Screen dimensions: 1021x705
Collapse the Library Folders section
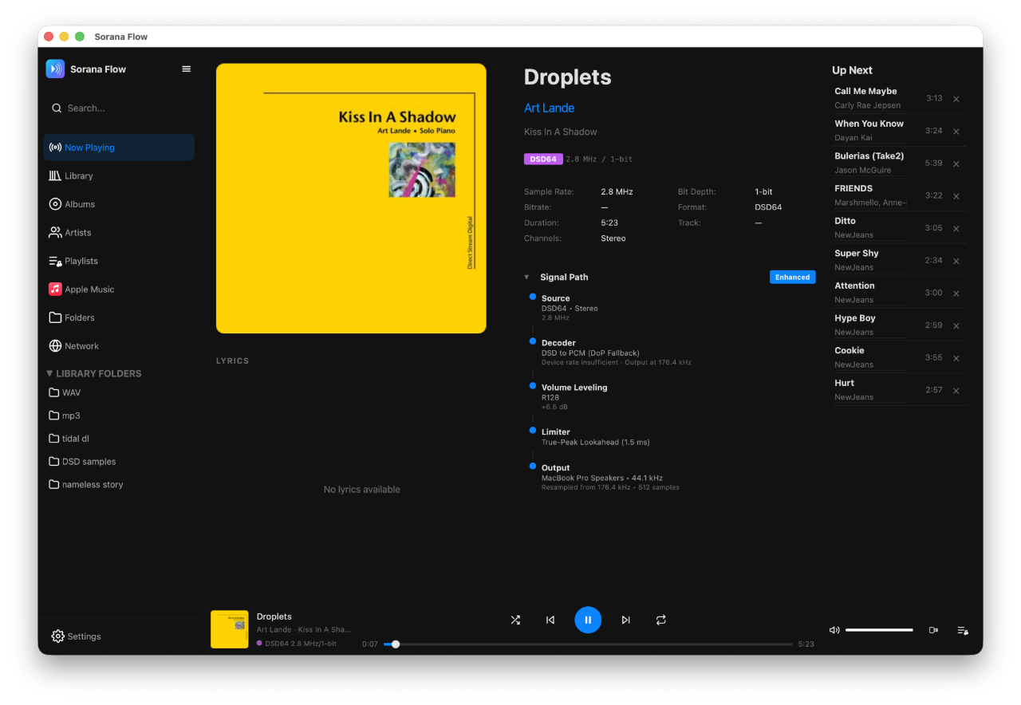point(49,373)
